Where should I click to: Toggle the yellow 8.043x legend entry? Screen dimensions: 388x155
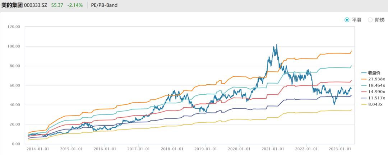(372, 104)
